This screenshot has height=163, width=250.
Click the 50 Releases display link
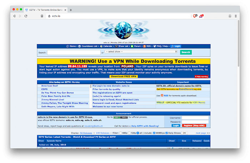[x=86, y=133]
